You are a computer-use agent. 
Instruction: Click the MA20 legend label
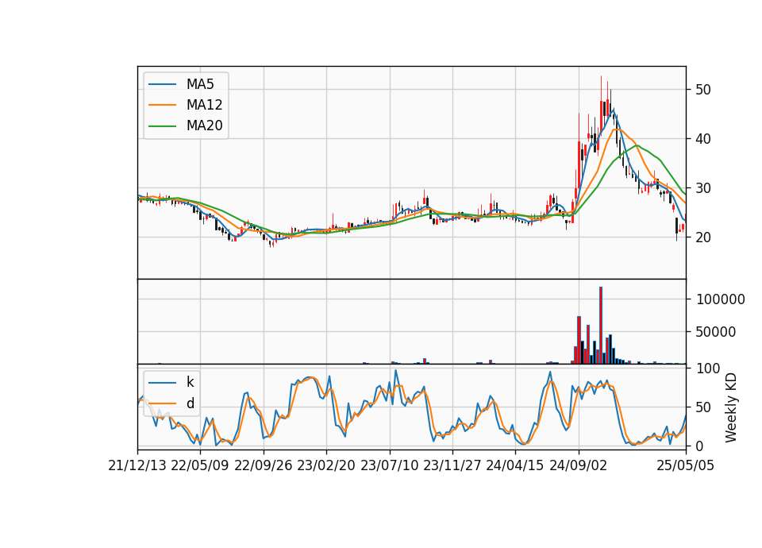(x=204, y=125)
